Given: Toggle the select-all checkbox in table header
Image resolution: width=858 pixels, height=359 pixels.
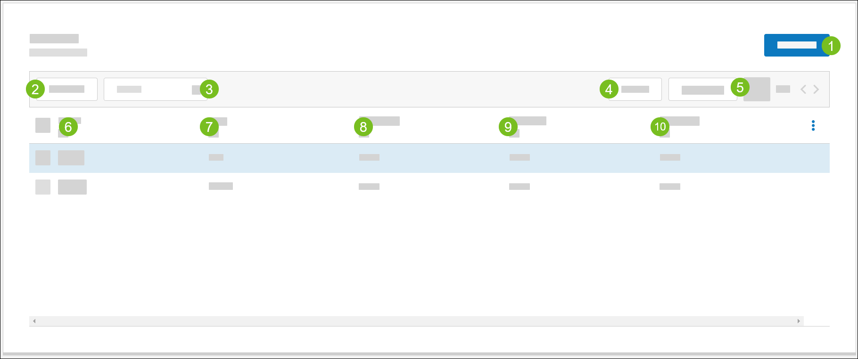Looking at the screenshot, I should click(43, 125).
